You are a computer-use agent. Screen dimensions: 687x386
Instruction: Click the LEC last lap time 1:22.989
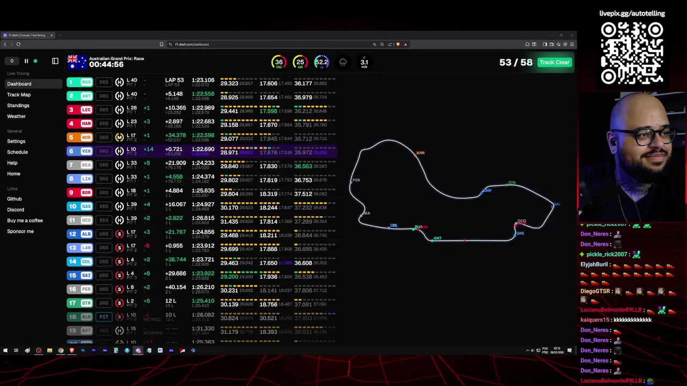click(x=203, y=108)
